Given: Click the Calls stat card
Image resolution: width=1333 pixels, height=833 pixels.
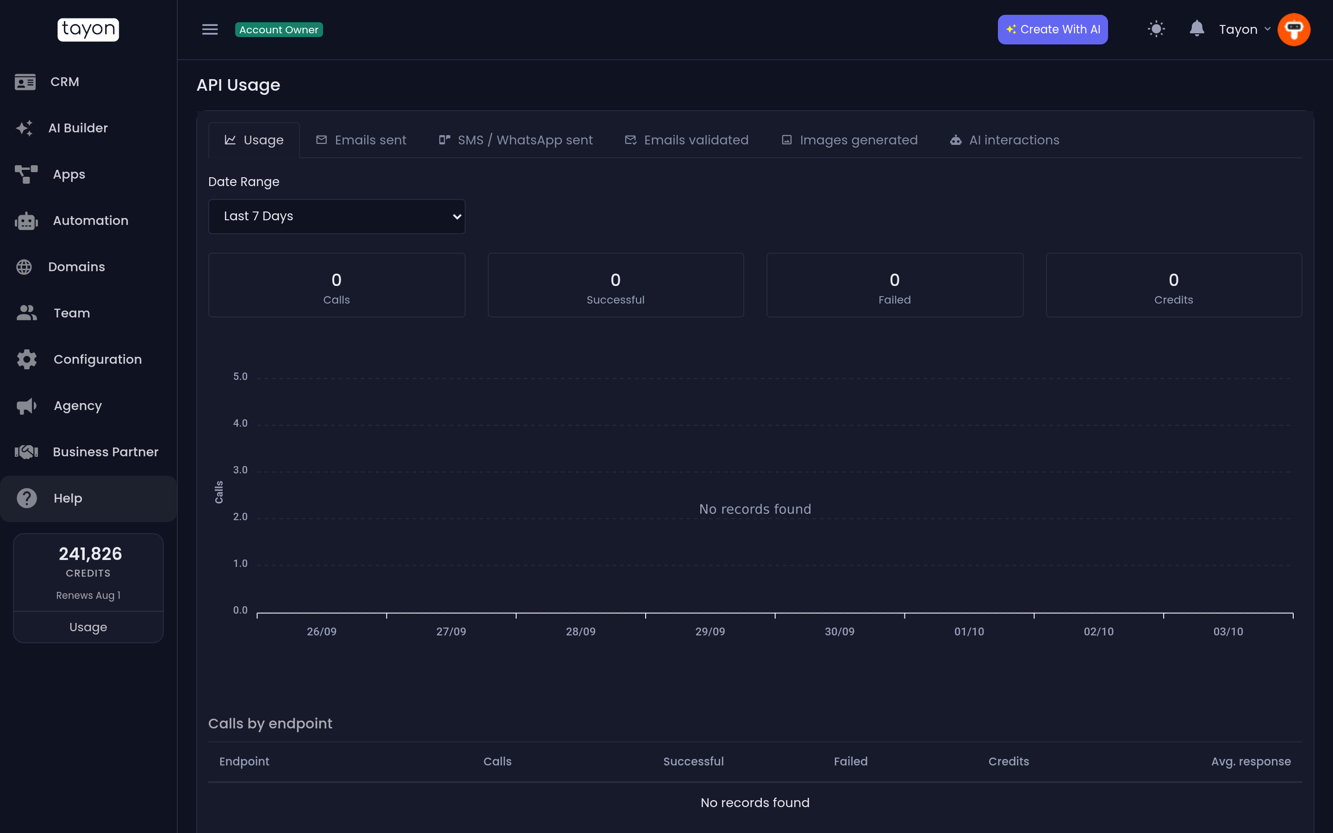Looking at the screenshot, I should click(336, 286).
